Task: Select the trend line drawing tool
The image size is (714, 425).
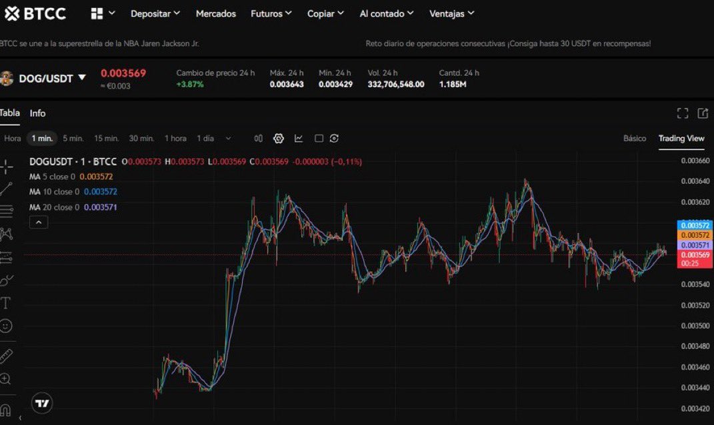Action: pyautogui.click(x=6, y=189)
